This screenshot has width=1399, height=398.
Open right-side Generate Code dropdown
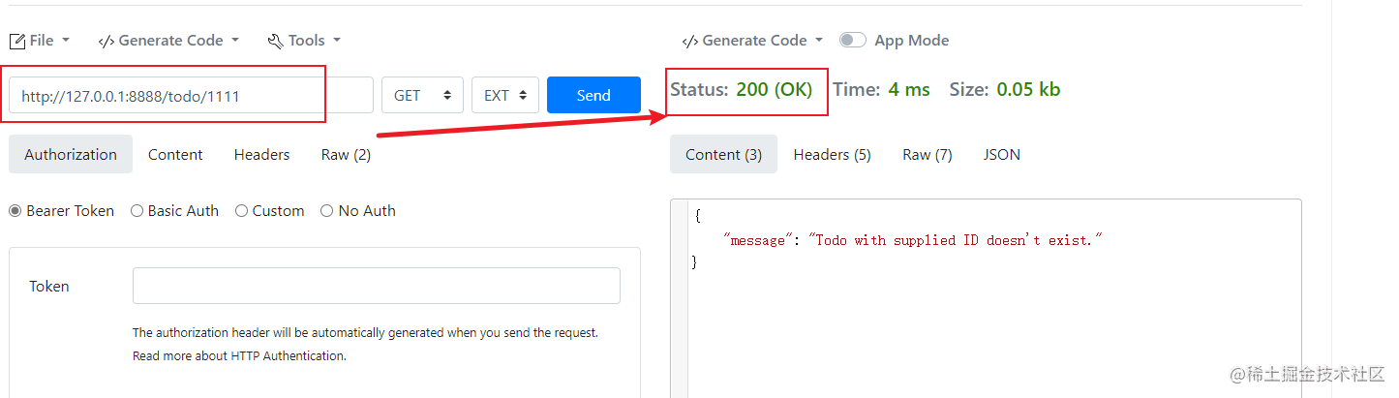pos(753,41)
